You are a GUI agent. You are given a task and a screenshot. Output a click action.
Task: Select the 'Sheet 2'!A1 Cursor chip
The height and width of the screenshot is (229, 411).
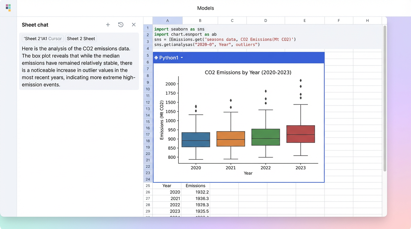coord(43,39)
